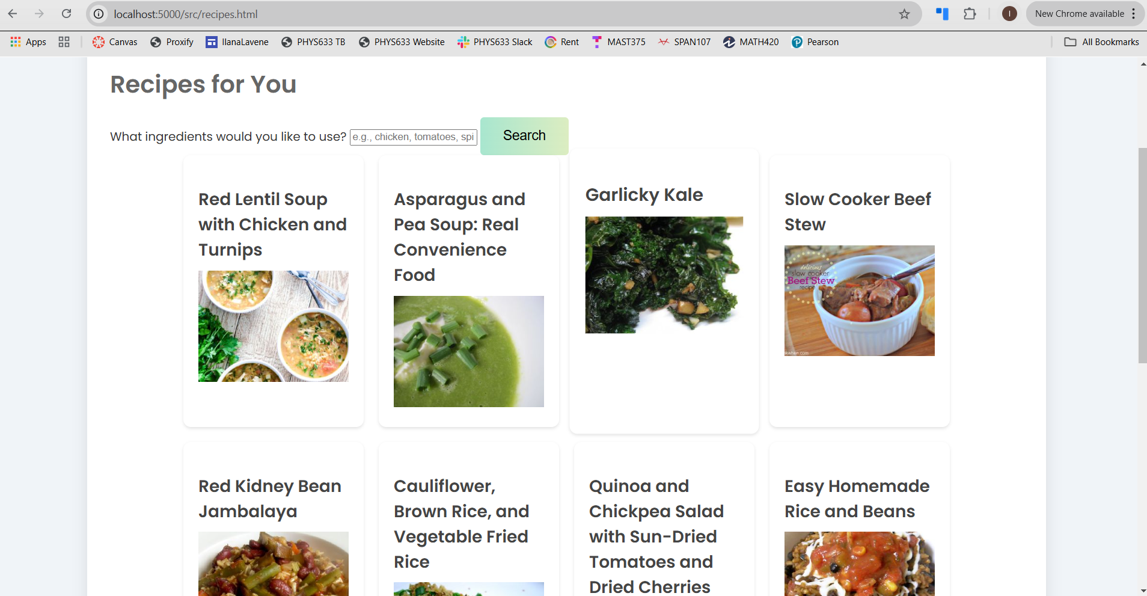Open Red Lentil Soup recipe title
Image resolution: width=1147 pixels, height=596 pixels.
[x=272, y=224]
